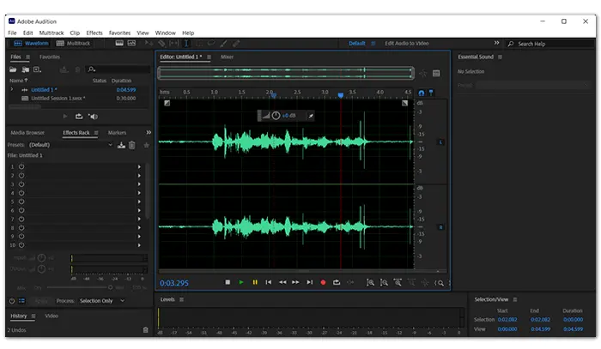601x349 pixels.
Task: Select the Edit Audio to Video workspace
Action: pos(407,43)
